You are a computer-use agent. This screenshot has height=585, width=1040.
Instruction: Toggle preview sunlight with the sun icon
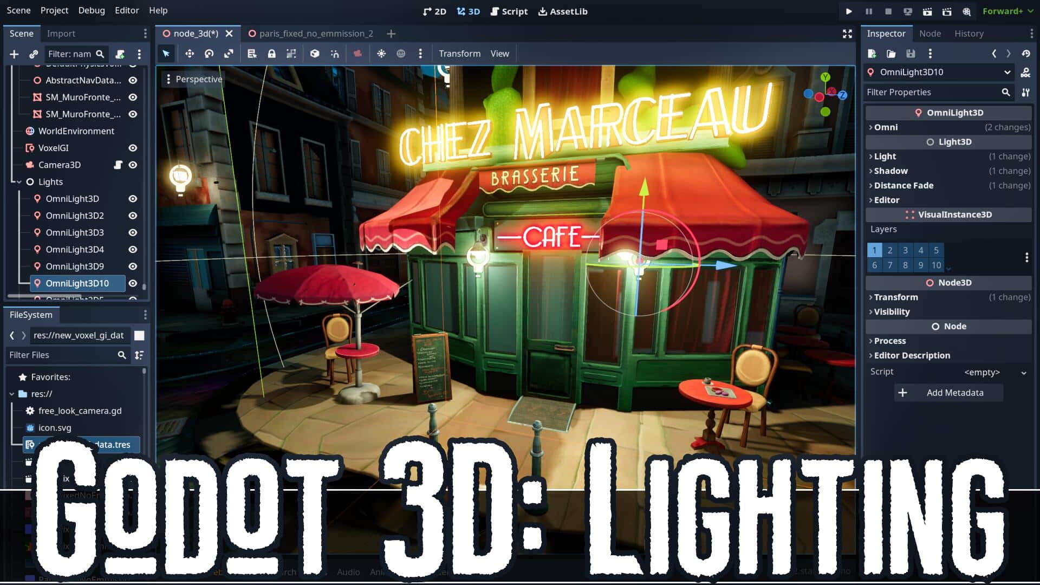(x=382, y=54)
